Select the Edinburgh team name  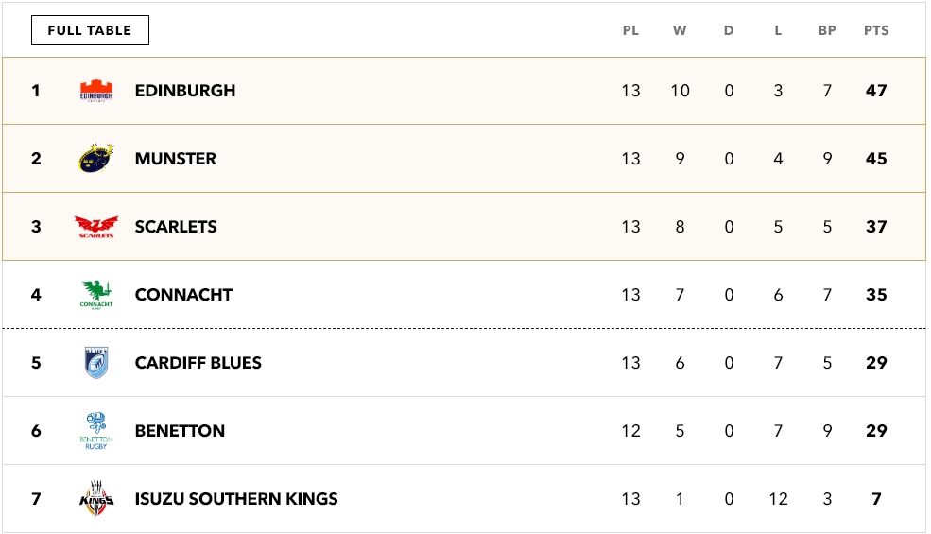point(185,91)
